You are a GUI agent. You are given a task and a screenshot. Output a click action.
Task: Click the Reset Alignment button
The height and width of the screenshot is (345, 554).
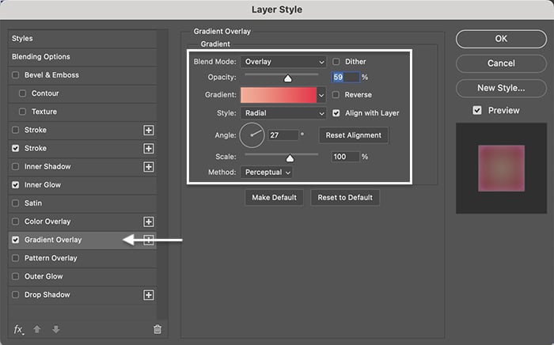[354, 135]
